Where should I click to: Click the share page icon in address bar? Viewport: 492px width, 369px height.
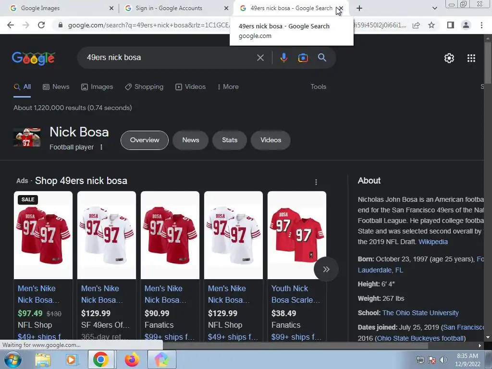click(416, 25)
